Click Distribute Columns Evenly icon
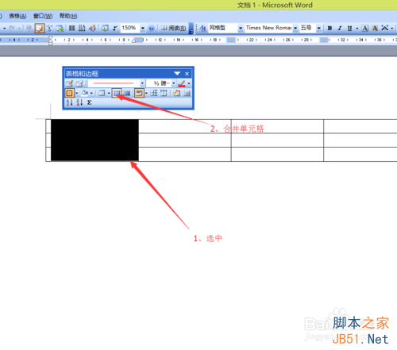This screenshot has width=397, height=350. coord(164,93)
